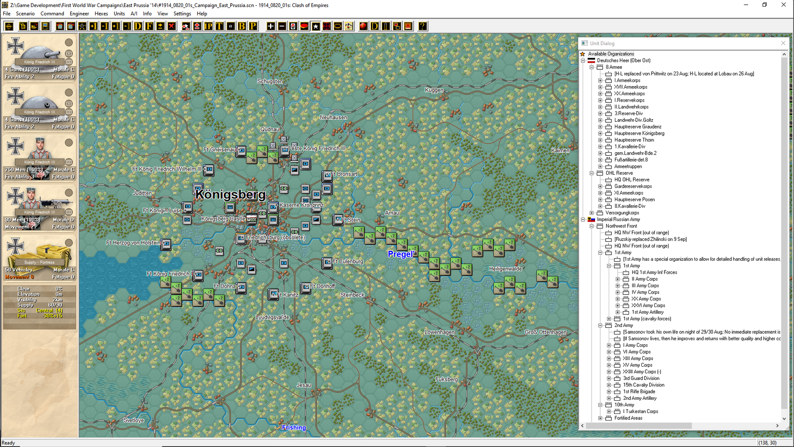This screenshot has height=447, width=794.
Task: Click the white plus zoom-in icon
Action: click(x=271, y=26)
